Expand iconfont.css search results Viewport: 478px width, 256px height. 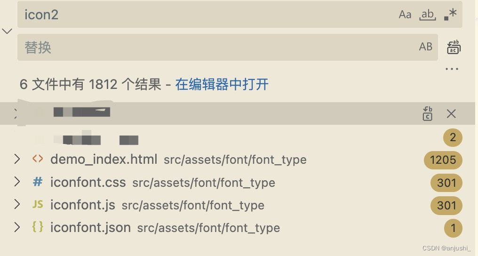point(17,182)
